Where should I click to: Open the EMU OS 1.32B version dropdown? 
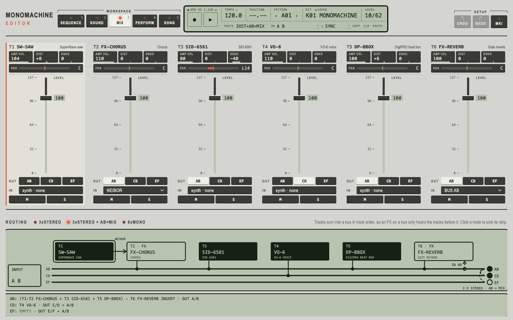click(x=202, y=10)
